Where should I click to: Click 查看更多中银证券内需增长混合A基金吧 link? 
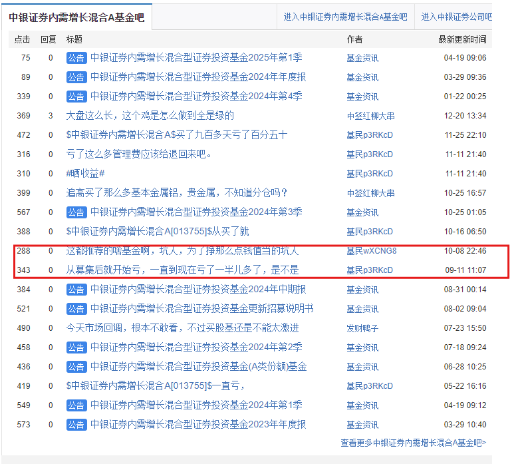click(x=414, y=443)
